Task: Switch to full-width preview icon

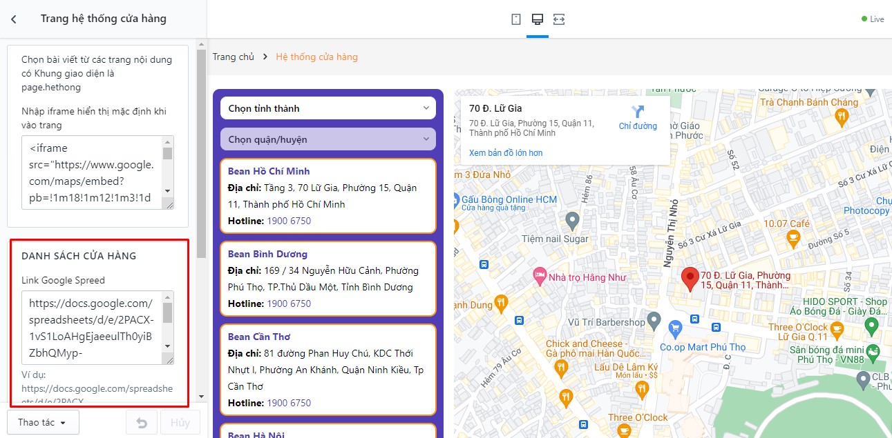Action: pyautogui.click(x=559, y=19)
